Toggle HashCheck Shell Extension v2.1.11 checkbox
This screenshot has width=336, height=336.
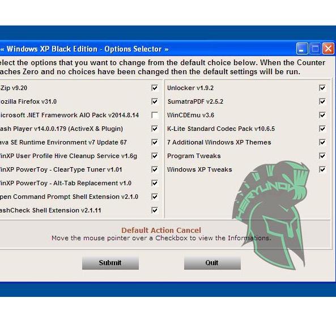tap(155, 210)
